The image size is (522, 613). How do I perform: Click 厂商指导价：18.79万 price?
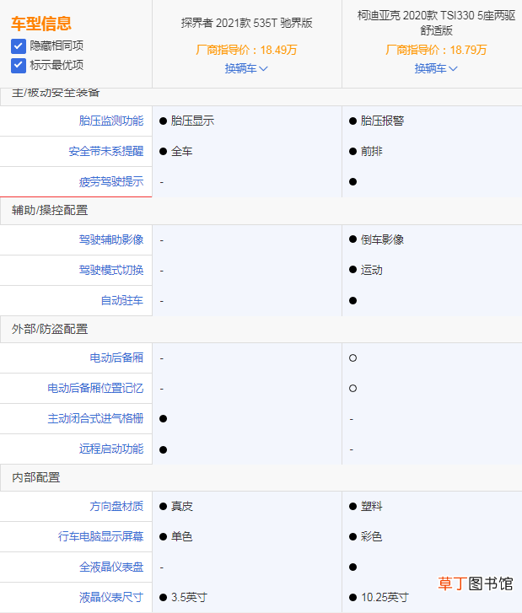[436, 50]
